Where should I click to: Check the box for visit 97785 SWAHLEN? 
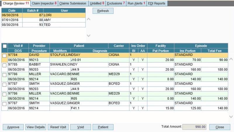4,65
